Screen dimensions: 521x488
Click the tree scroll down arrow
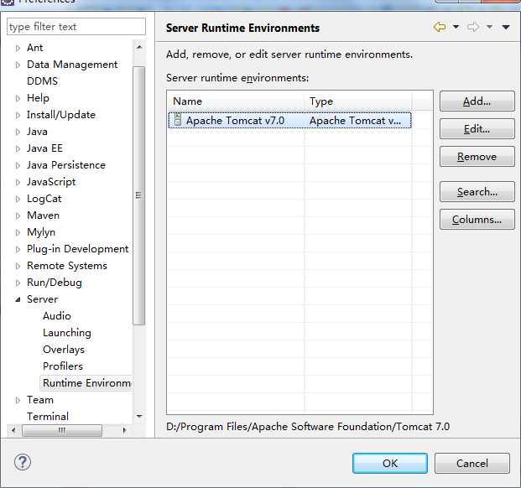139,416
